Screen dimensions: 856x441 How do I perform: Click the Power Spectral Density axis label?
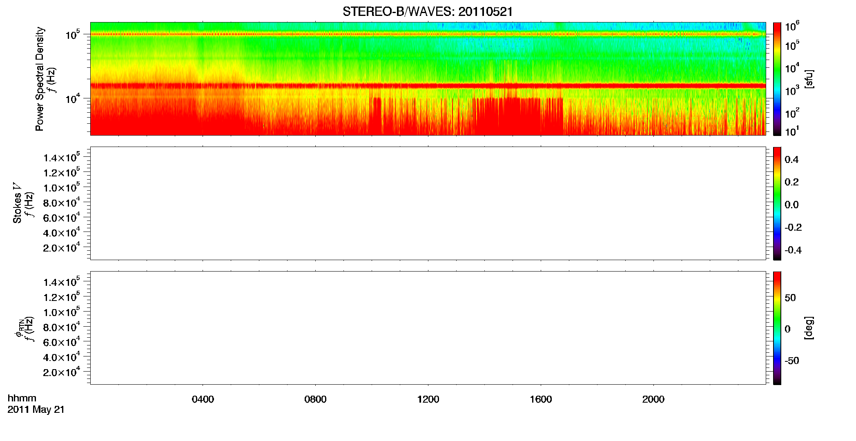[40, 79]
